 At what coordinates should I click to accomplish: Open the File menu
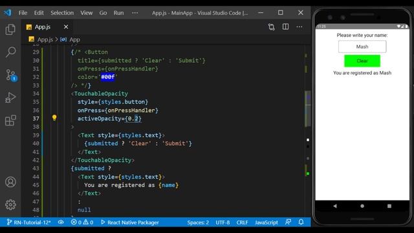tap(23, 13)
